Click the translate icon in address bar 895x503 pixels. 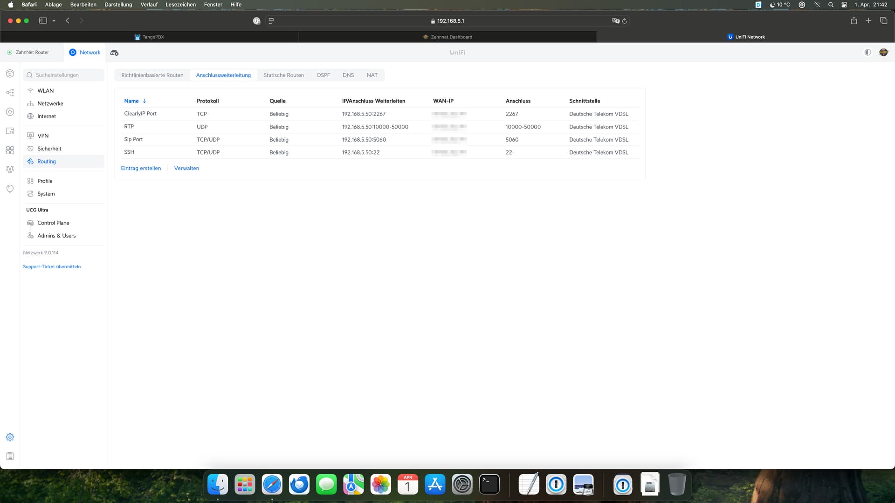pyautogui.click(x=615, y=21)
